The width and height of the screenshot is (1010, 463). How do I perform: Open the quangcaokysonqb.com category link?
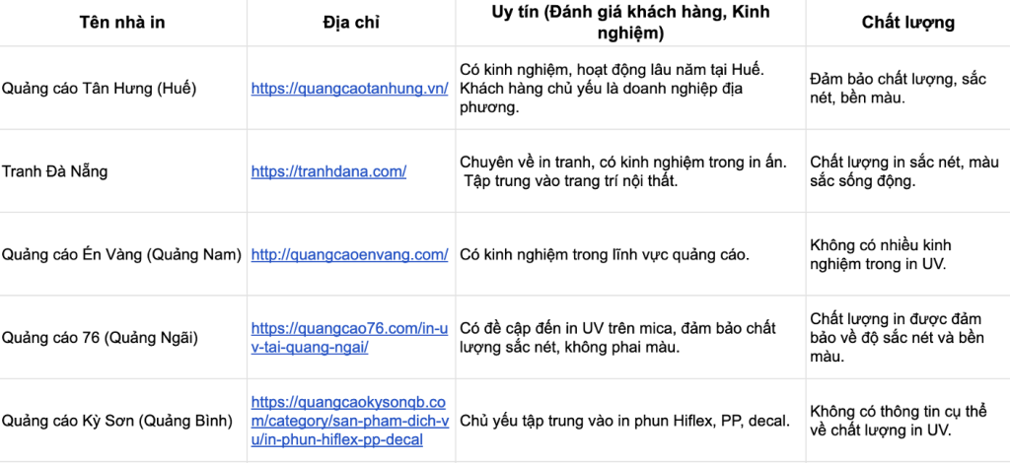coord(350,422)
